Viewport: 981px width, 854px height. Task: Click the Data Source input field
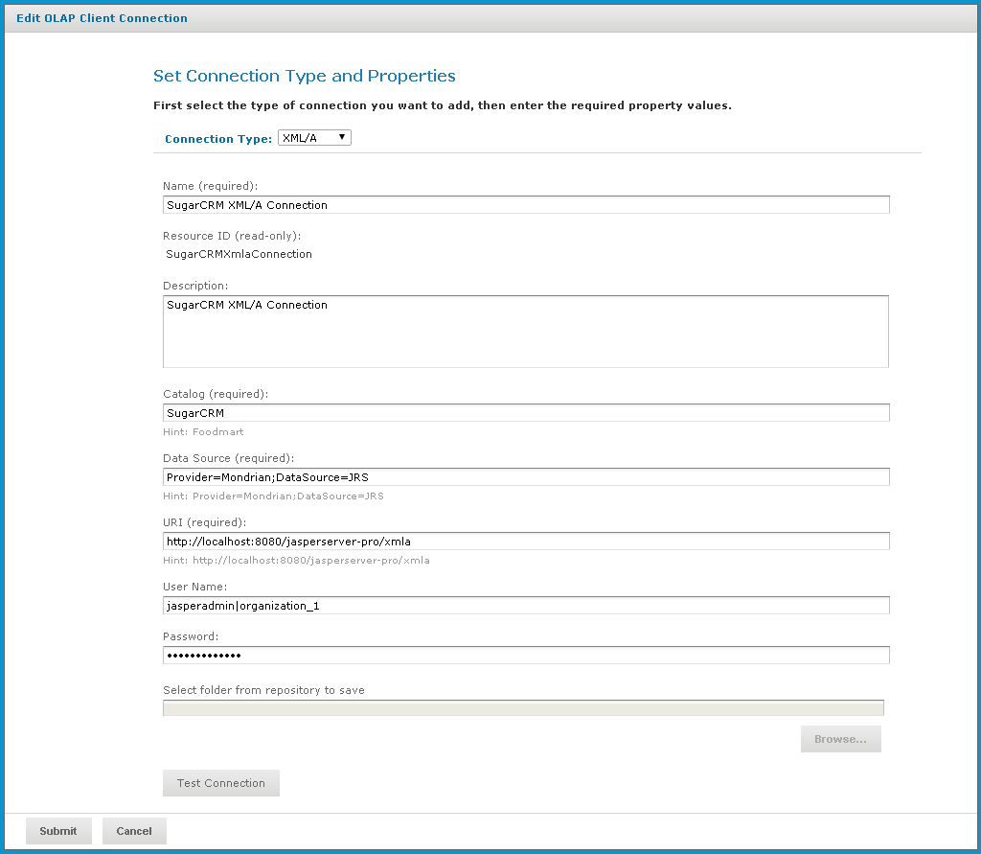pyautogui.click(x=526, y=477)
